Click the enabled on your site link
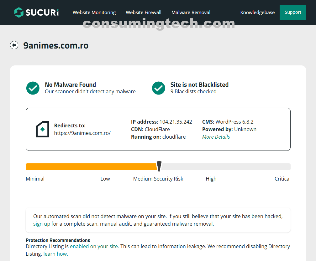The width and height of the screenshot is (316, 261). point(94,246)
